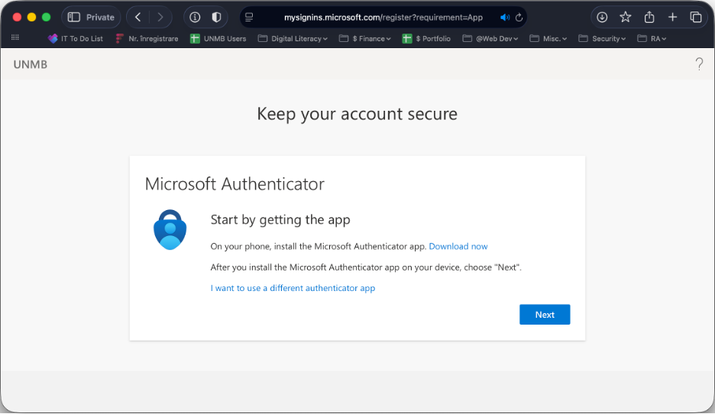The image size is (715, 414).
Task: Expand the Digital Literacy bookmarks folder
Action: point(293,38)
